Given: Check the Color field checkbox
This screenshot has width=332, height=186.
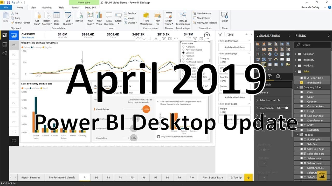Looking at the screenshot, I should coord(301,97).
